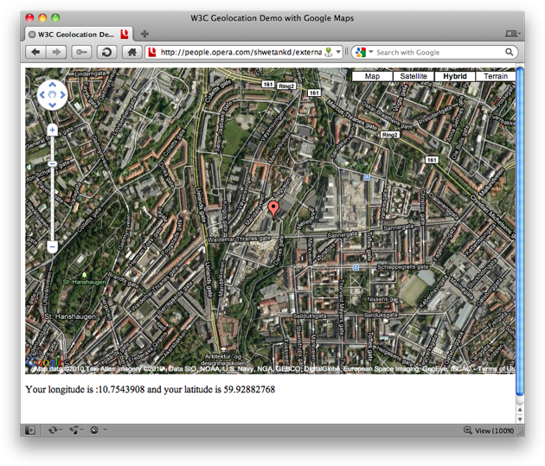
Task: Zoom out with the bottom minus button
Action: click(53, 247)
